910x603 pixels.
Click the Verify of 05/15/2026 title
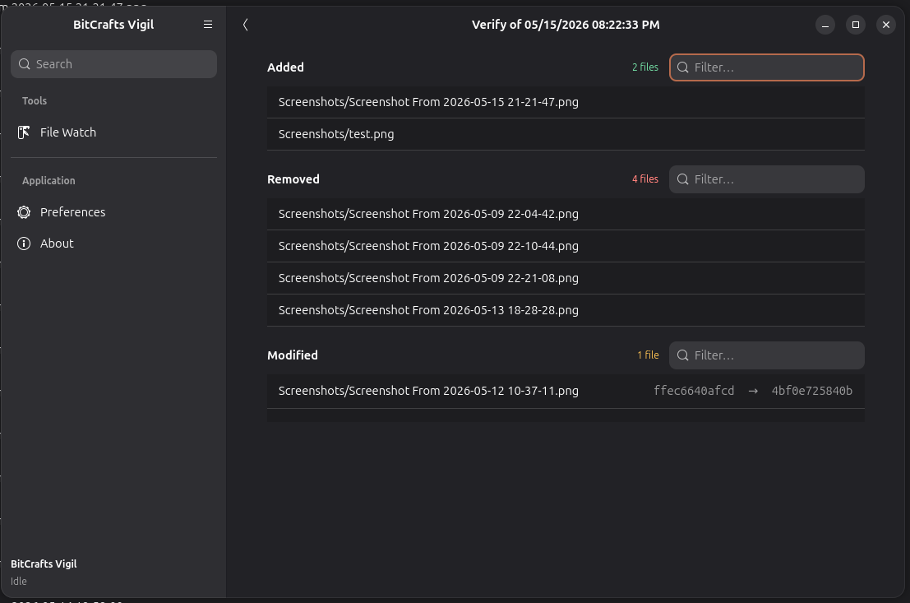pyautogui.click(x=566, y=25)
